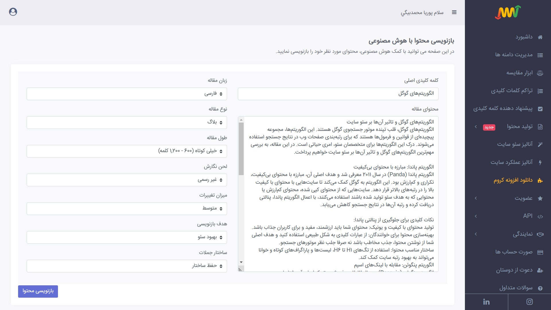
Task: Click the text area scrollbar thumb
Action: [241, 149]
